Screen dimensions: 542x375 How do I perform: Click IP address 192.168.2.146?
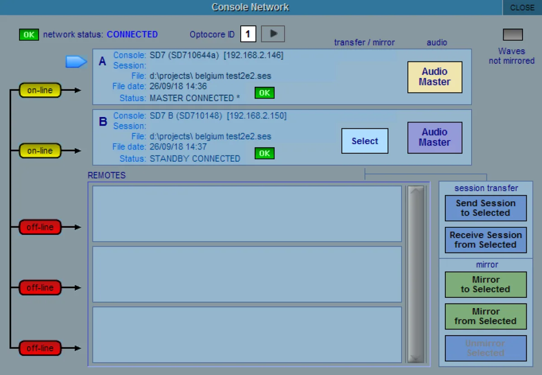click(x=253, y=55)
